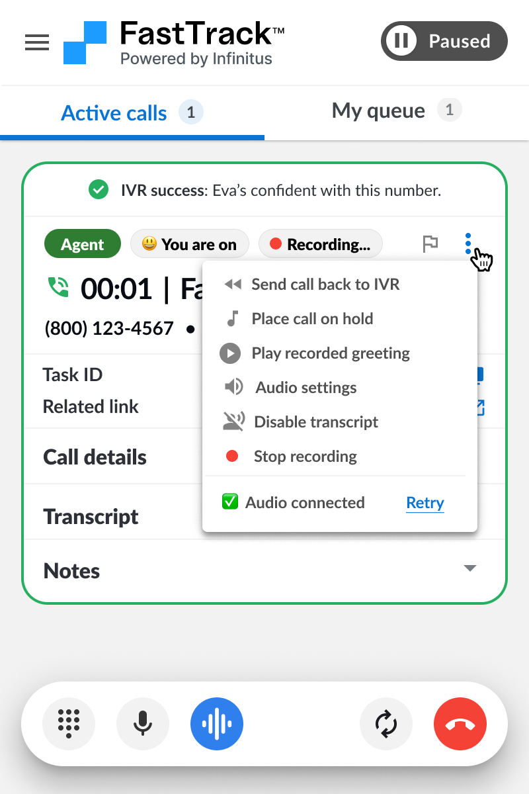Switch to the Active calls tab
This screenshot has width=529, height=794.
coord(132,112)
